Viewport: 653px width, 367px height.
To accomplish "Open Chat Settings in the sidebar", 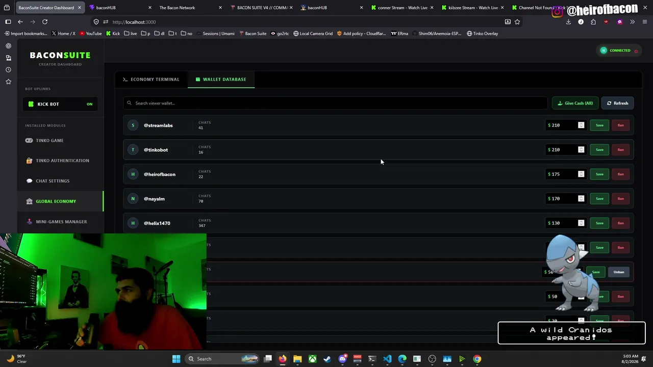I will tap(60, 181).
